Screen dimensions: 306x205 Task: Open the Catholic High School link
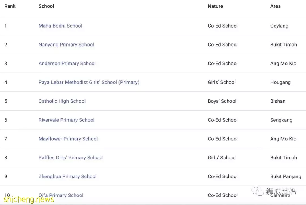point(62,101)
